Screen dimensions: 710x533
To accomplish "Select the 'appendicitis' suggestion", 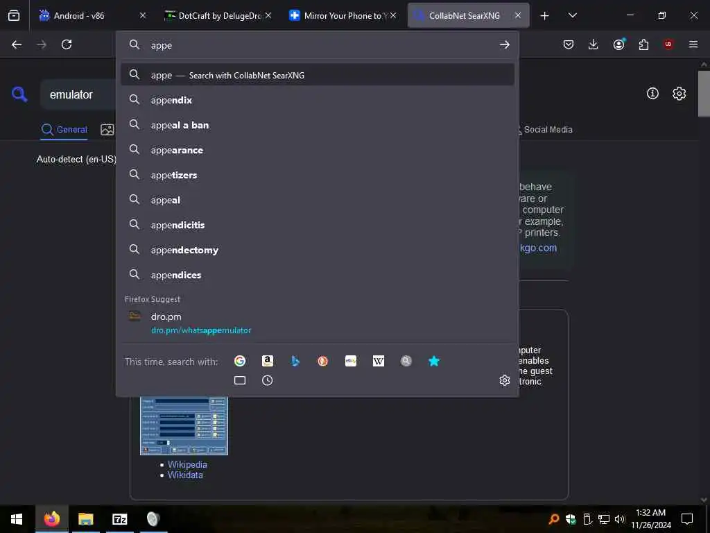I will [318, 224].
